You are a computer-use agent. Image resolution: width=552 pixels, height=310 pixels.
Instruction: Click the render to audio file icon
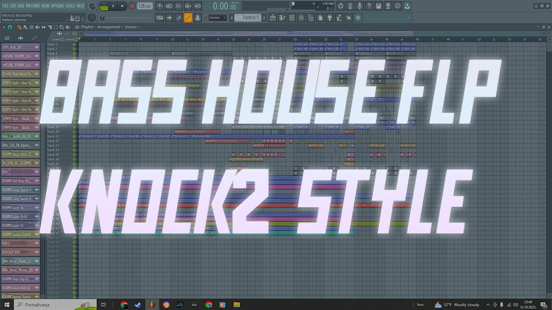point(388,6)
